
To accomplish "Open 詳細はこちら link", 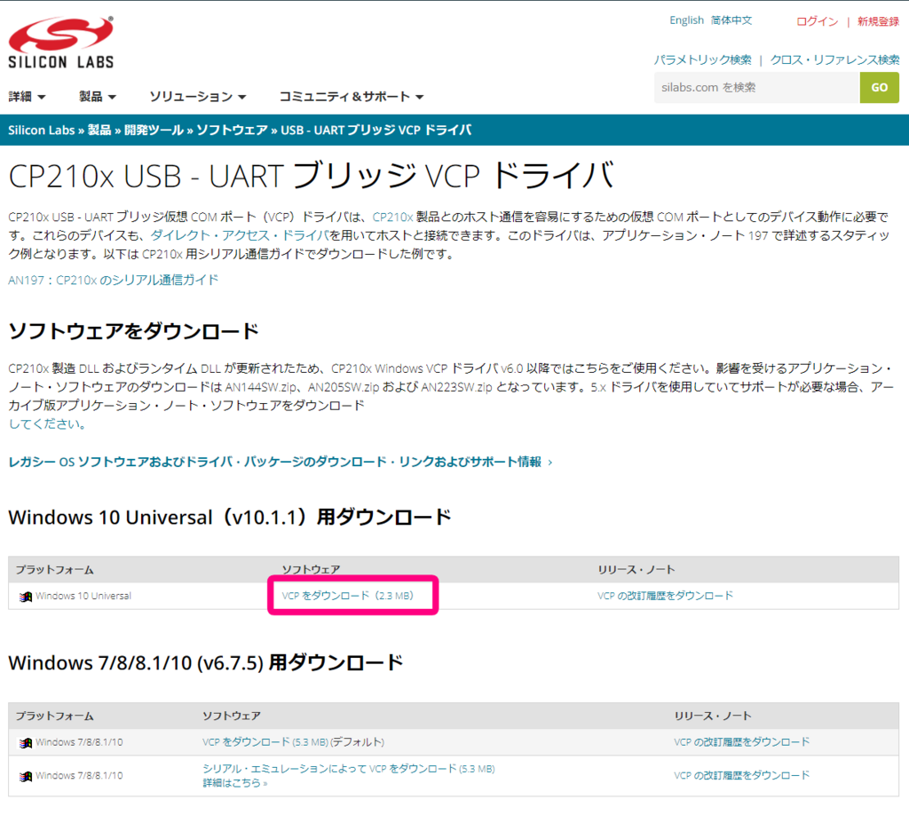I will (x=234, y=783).
